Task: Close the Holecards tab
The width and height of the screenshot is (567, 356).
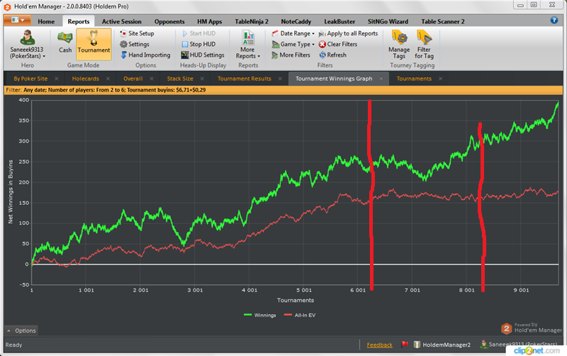Action: [108, 79]
